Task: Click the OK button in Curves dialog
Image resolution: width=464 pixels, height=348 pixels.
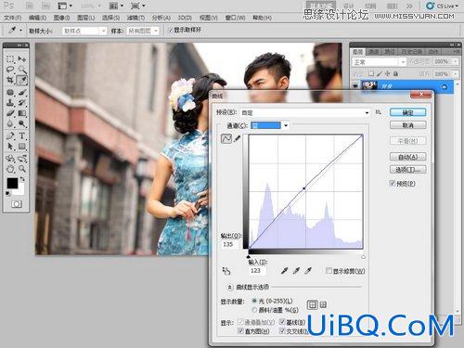Action: tap(407, 112)
